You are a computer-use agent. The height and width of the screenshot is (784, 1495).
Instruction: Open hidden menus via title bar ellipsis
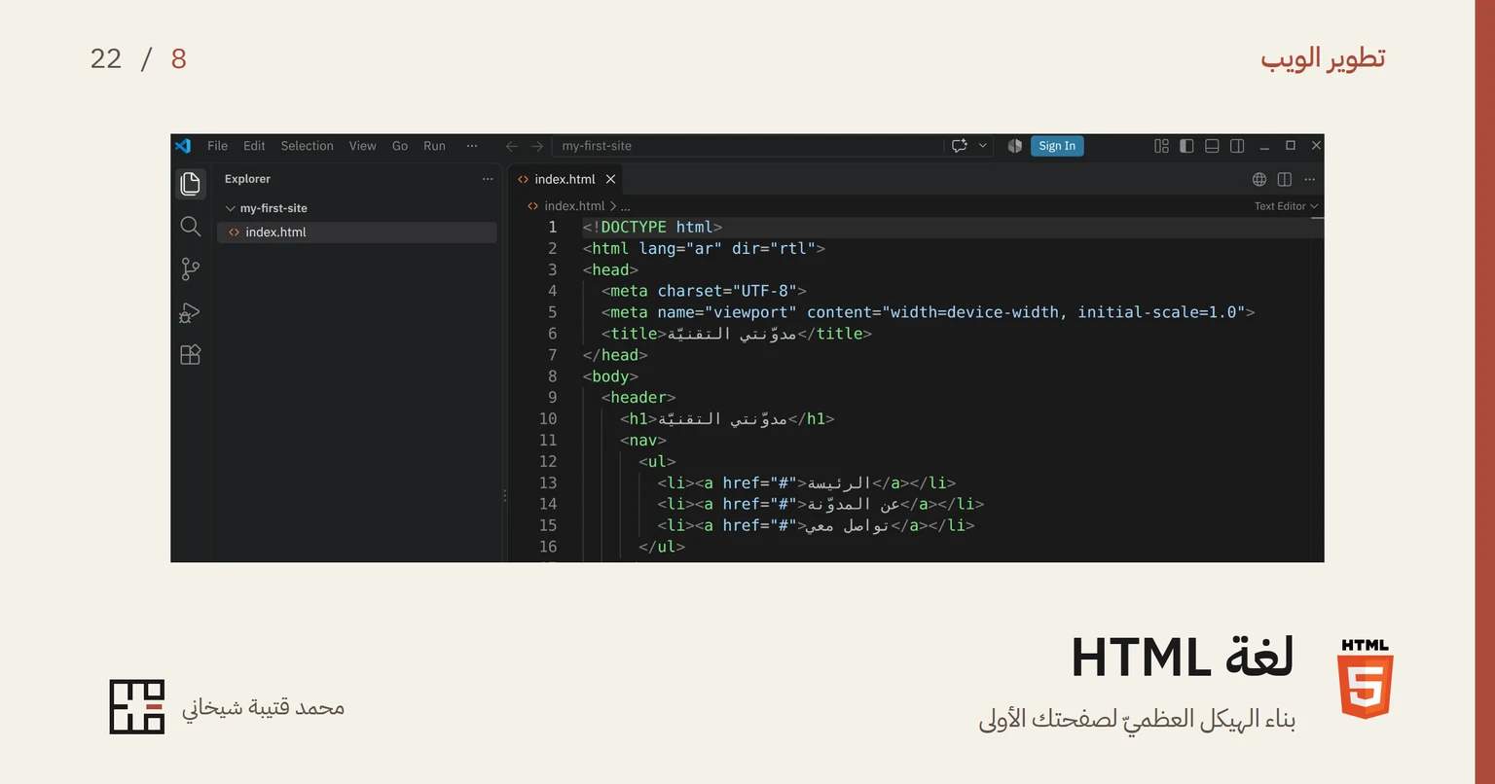tap(472, 146)
